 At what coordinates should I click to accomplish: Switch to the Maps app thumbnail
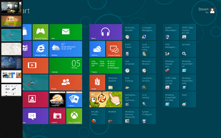click(x=11, y=49)
